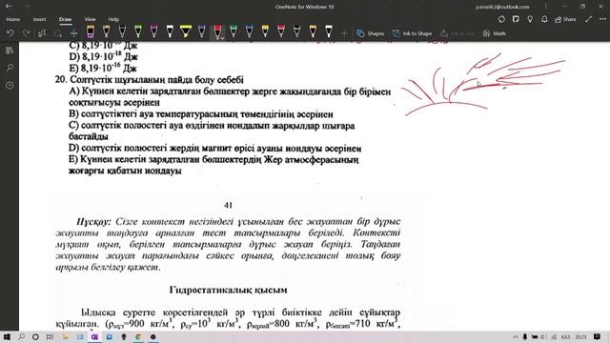This screenshot has height=343, width=610.
Task: Pick the purple pen next to the highlighter
Action: pyautogui.click(x=201, y=31)
